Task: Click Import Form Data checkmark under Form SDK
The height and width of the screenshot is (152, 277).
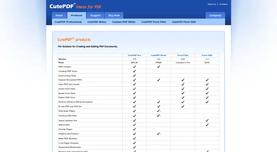Action: [207, 89]
